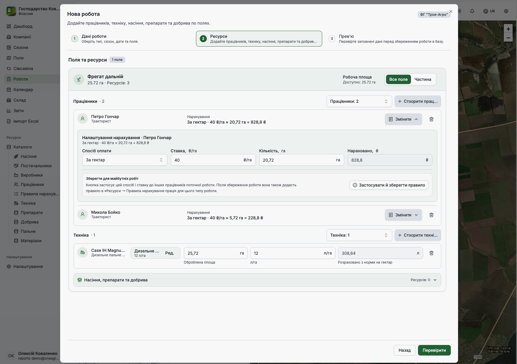The width and height of the screenshot is (517, 364).
Task: Click Ред. on diesel fuel
Action: pos(170,253)
